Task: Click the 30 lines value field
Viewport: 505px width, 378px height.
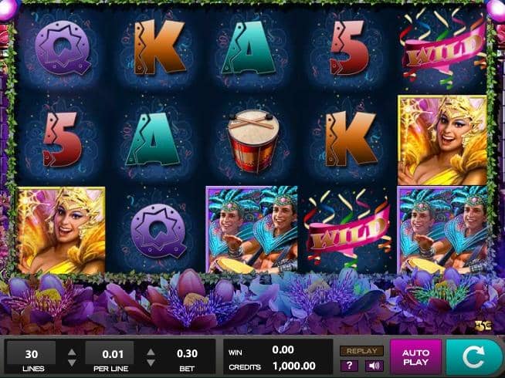Action: (x=31, y=353)
